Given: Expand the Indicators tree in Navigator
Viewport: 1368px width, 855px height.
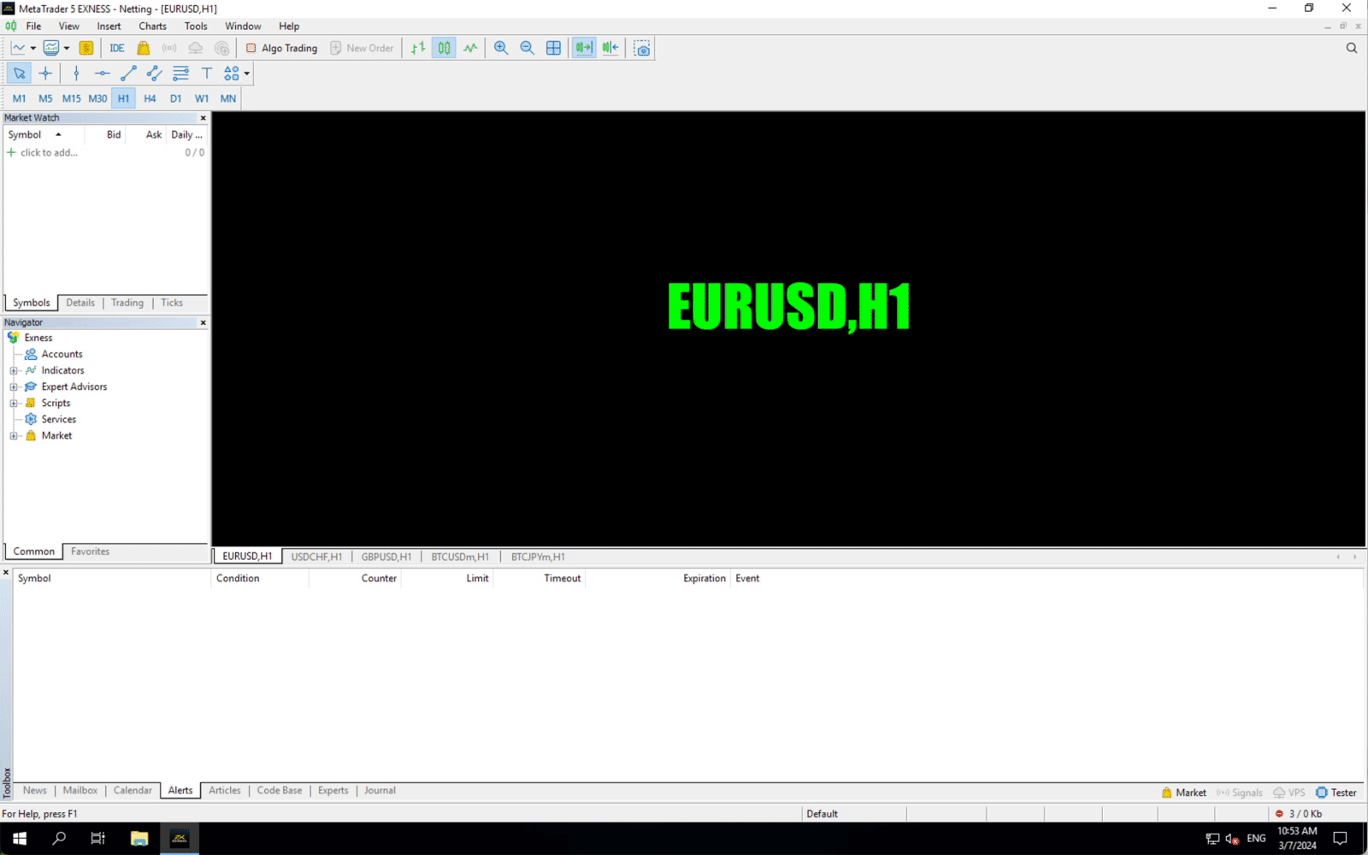Looking at the screenshot, I should click(13, 370).
